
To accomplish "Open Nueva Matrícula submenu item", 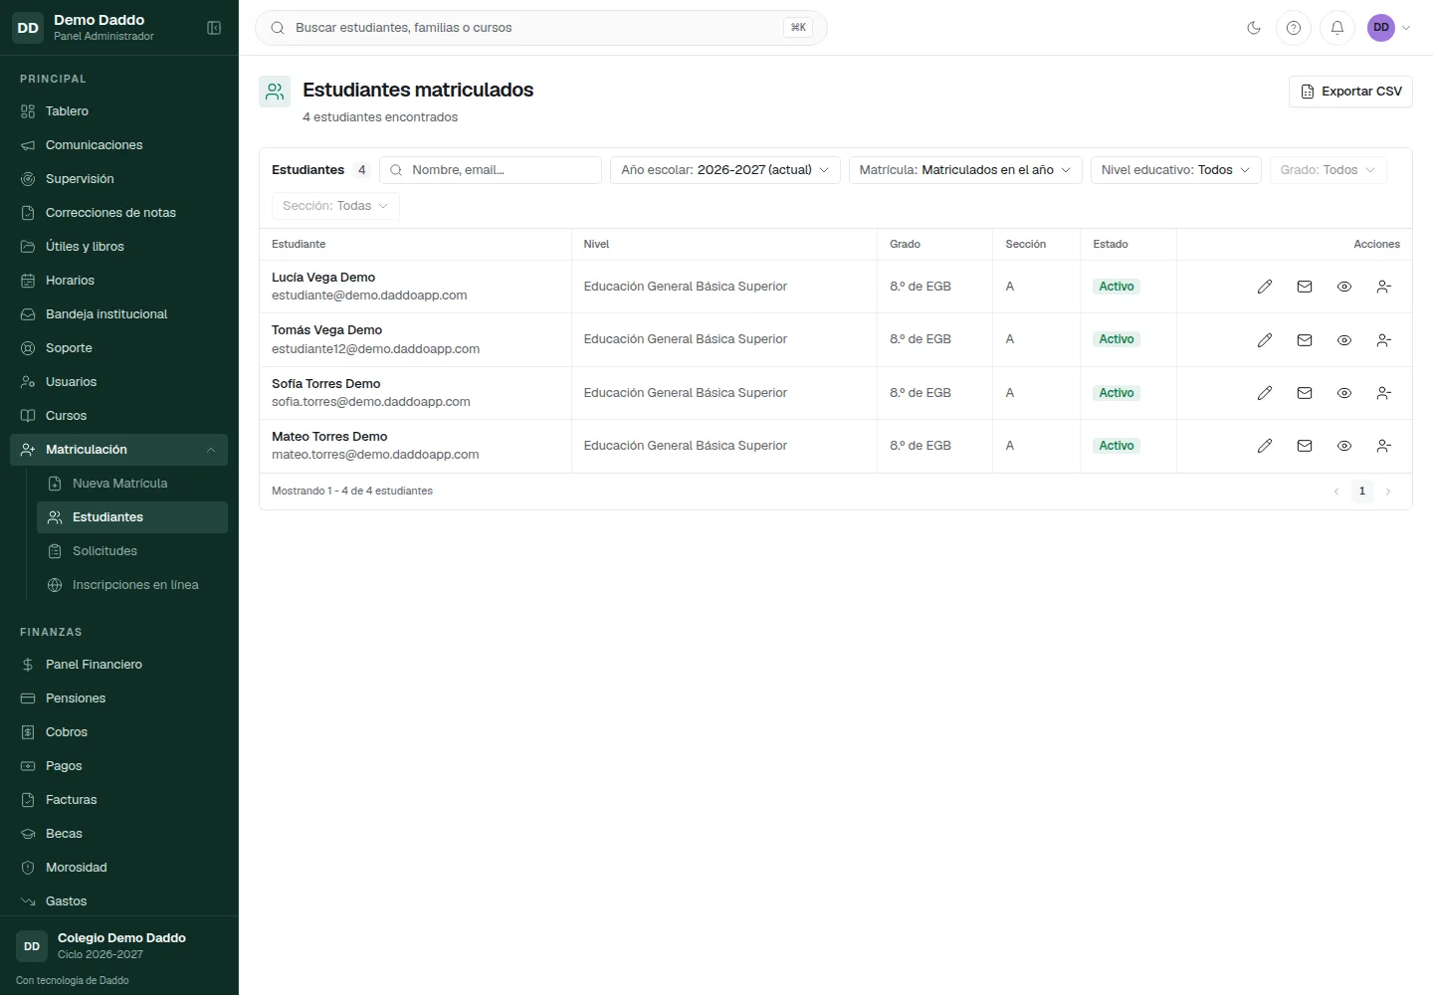I will [x=132, y=484].
